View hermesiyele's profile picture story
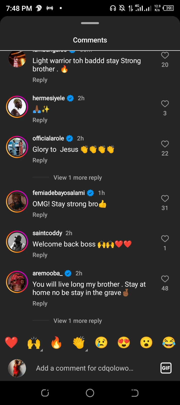The height and width of the screenshot is (405, 180). pos(17,107)
